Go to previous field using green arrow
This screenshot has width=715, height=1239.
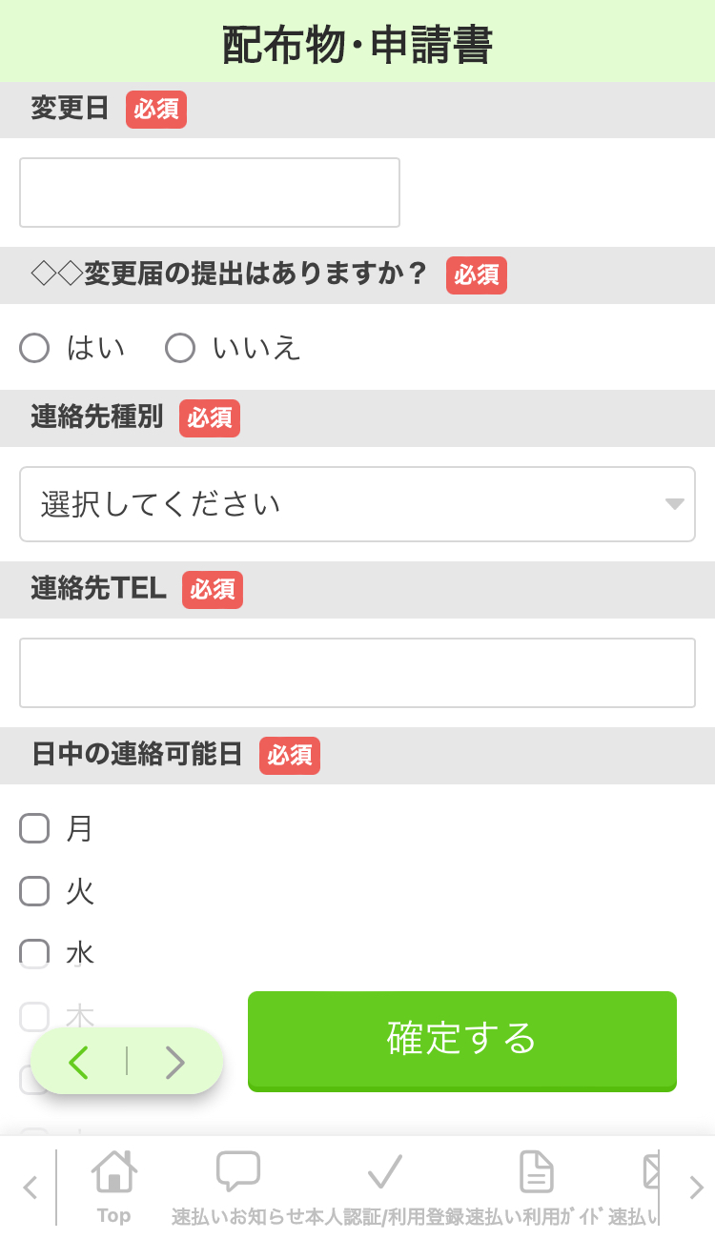79,1062
